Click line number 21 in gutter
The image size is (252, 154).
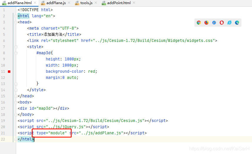point(3,133)
